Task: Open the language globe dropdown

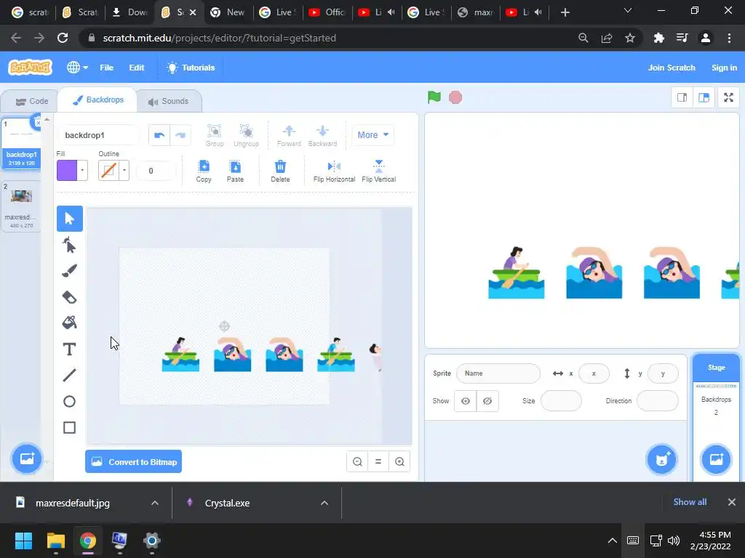Action: pos(77,68)
